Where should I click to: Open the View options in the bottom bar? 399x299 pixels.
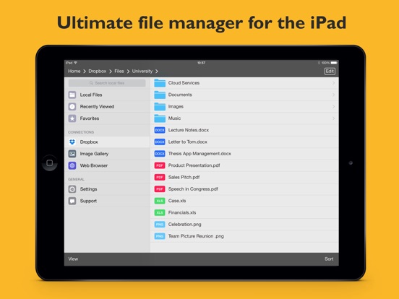coord(73,259)
